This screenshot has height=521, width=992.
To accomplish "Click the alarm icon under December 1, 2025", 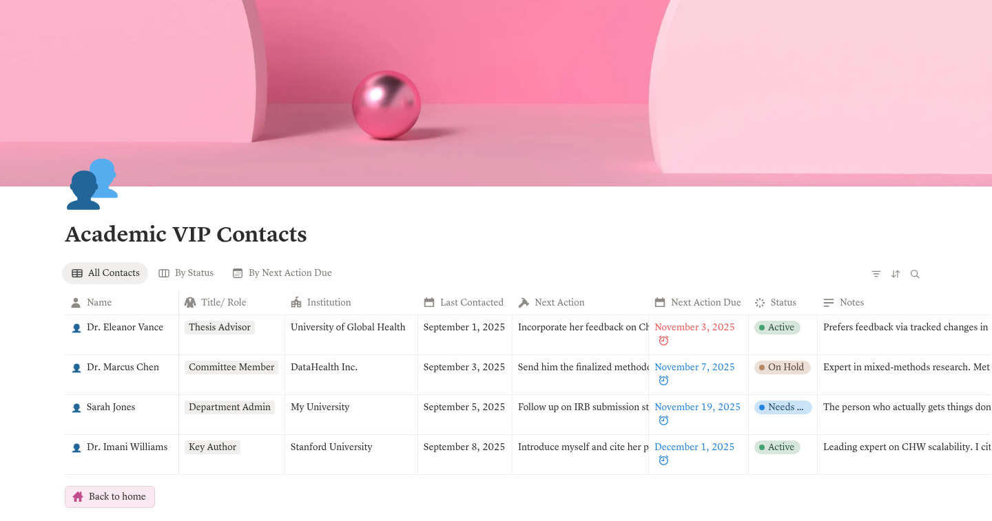I will (x=663, y=460).
